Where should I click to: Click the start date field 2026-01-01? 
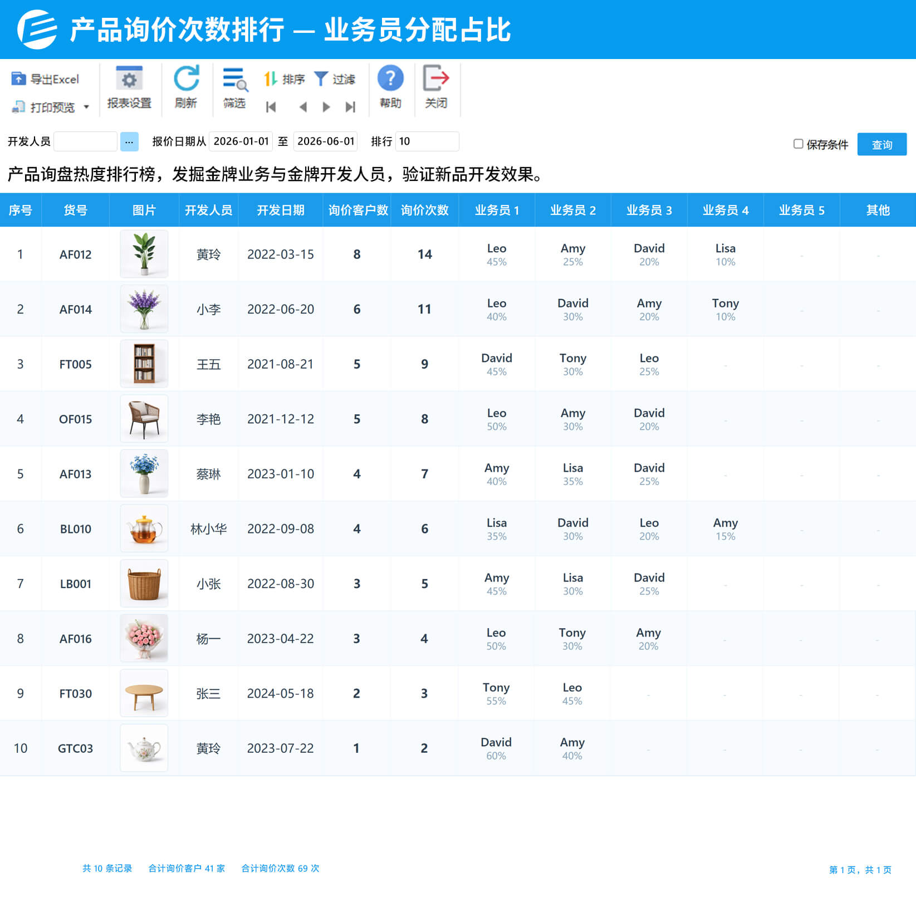[241, 141]
